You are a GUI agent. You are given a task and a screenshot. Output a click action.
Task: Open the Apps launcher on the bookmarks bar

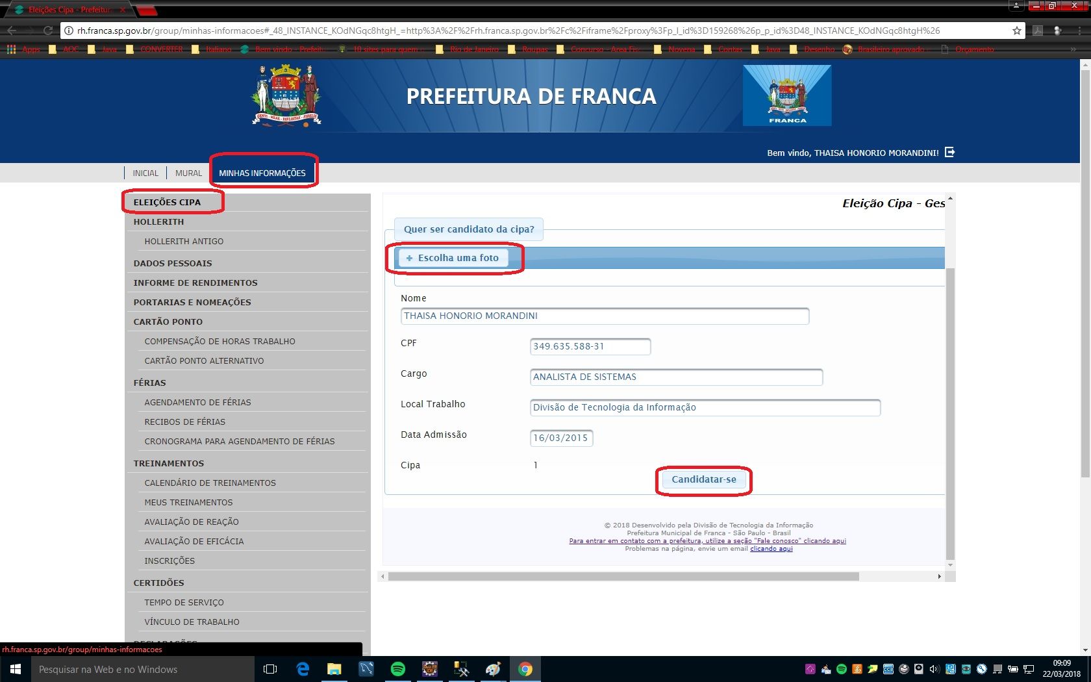tap(10, 49)
